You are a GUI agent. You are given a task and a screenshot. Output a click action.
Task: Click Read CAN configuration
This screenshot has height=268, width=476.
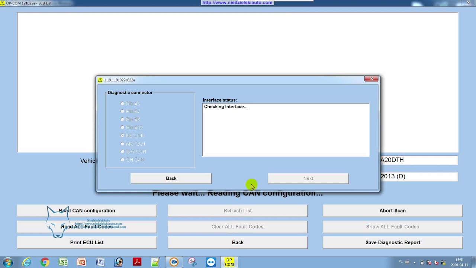[x=87, y=211]
